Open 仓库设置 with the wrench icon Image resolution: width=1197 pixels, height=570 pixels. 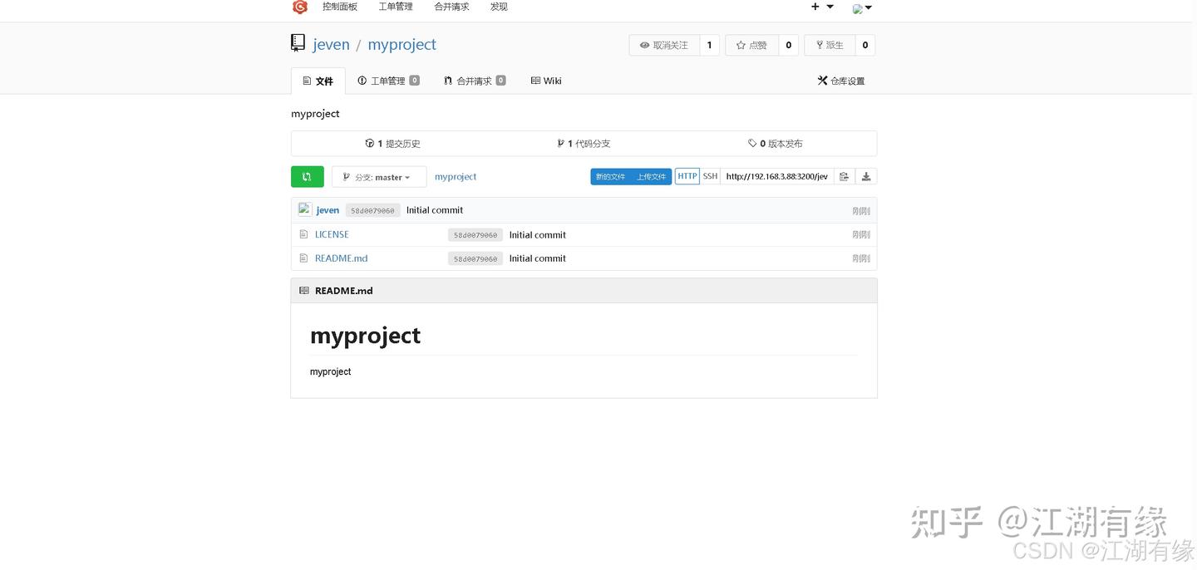[x=840, y=81]
